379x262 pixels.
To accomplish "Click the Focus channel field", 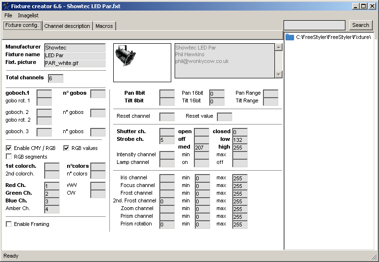I will pos(167,186).
